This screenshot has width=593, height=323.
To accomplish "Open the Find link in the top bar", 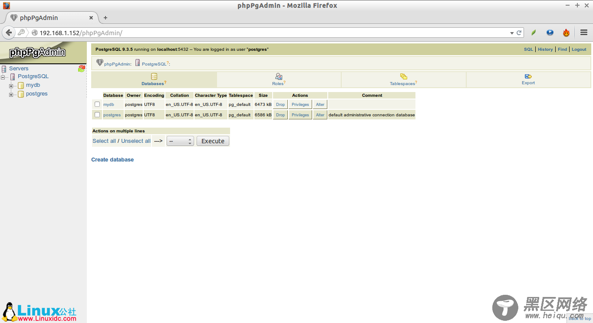I will click(x=562, y=49).
